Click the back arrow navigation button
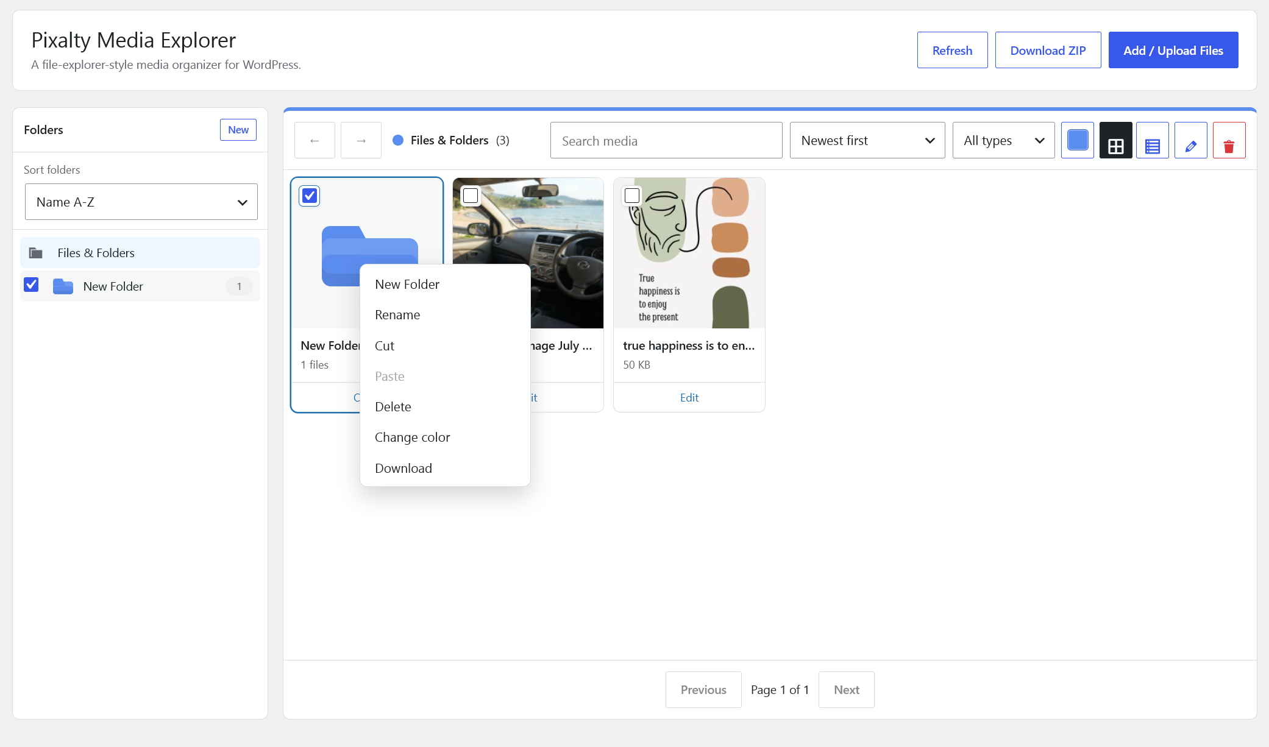Image resolution: width=1269 pixels, height=747 pixels. [315, 141]
